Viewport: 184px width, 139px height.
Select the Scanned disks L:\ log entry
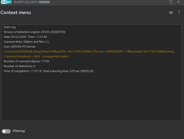(x=26, y=42)
